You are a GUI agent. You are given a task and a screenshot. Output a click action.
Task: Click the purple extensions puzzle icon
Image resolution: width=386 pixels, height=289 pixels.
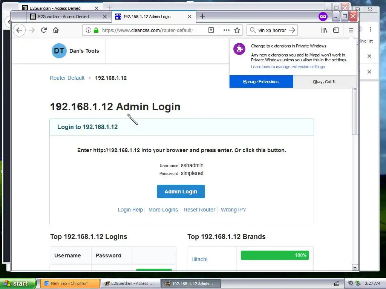coord(239,49)
